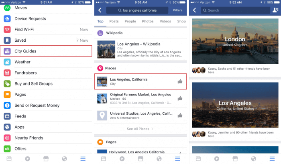The image size is (281, 164).
Task: Like Original Farmers Market with thumbs-up
Action: [180, 98]
